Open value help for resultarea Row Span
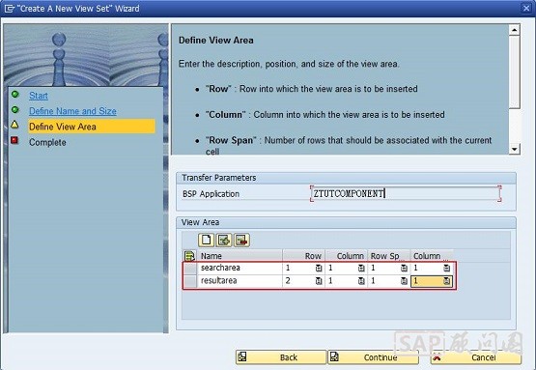This screenshot has width=536, height=370. 404,281
